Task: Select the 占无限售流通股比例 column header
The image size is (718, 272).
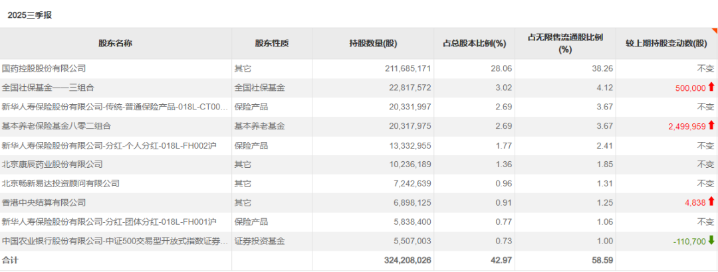Action: [x=565, y=43]
